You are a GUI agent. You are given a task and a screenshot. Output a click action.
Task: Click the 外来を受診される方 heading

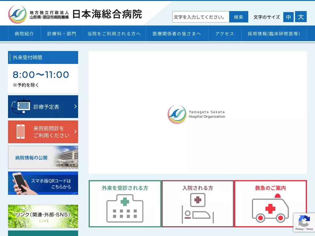pyautogui.click(x=125, y=188)
